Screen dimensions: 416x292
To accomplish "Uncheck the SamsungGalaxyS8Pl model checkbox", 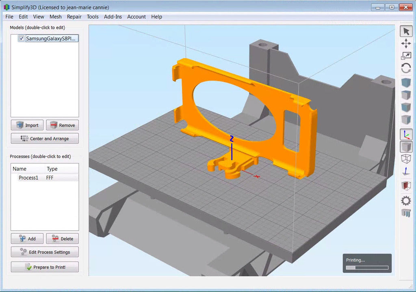I will [22, 39].
